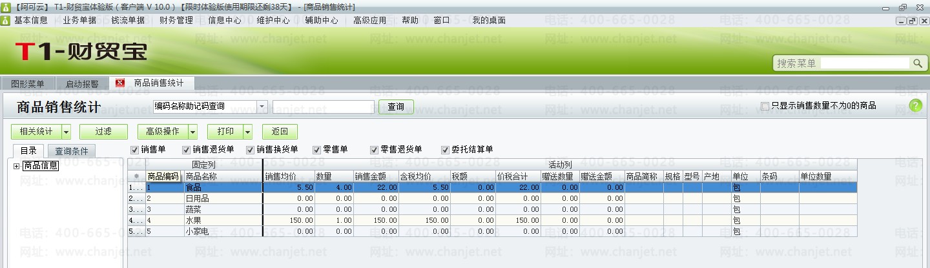Expand the 商品信息 tree node
Screen dimensions: 930x268
(x=16, y=166)
